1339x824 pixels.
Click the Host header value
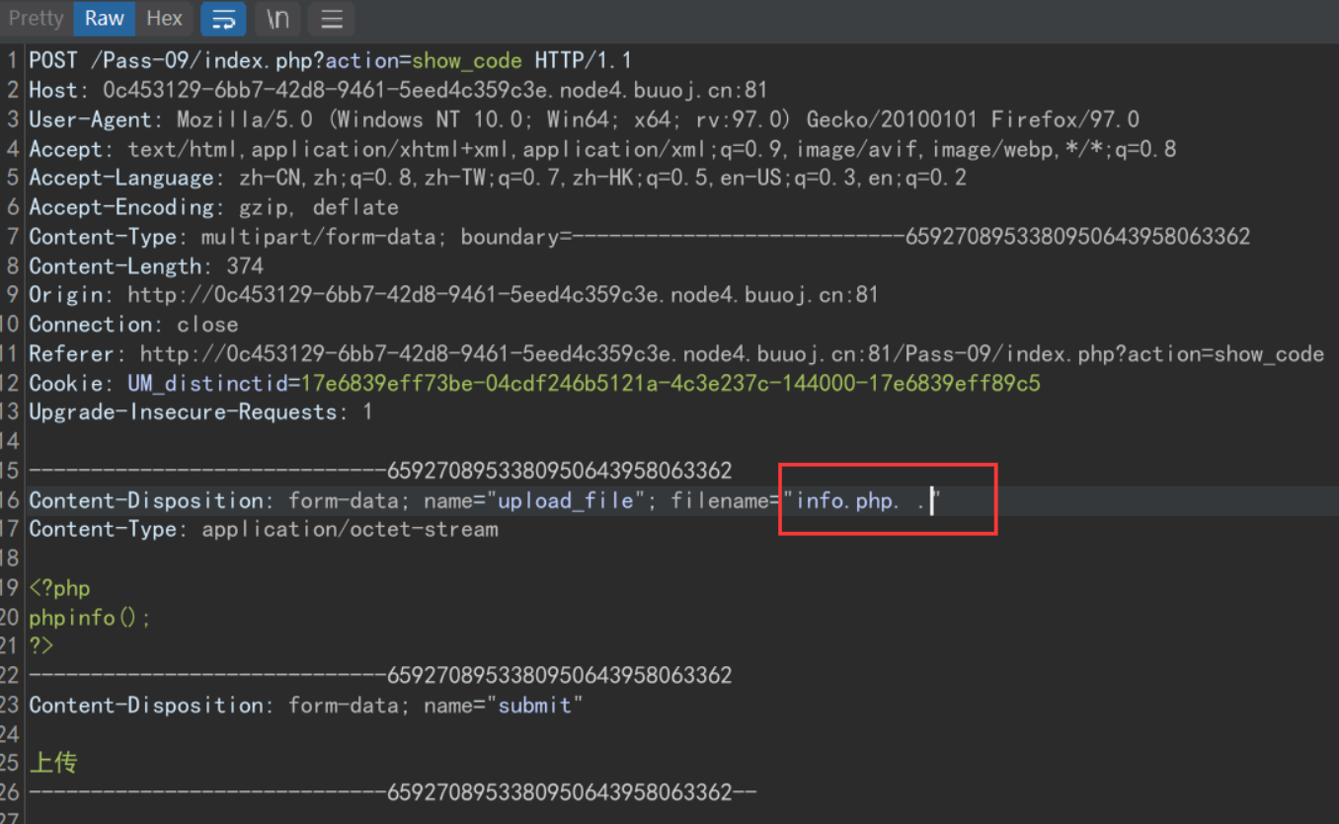[435, 91]
